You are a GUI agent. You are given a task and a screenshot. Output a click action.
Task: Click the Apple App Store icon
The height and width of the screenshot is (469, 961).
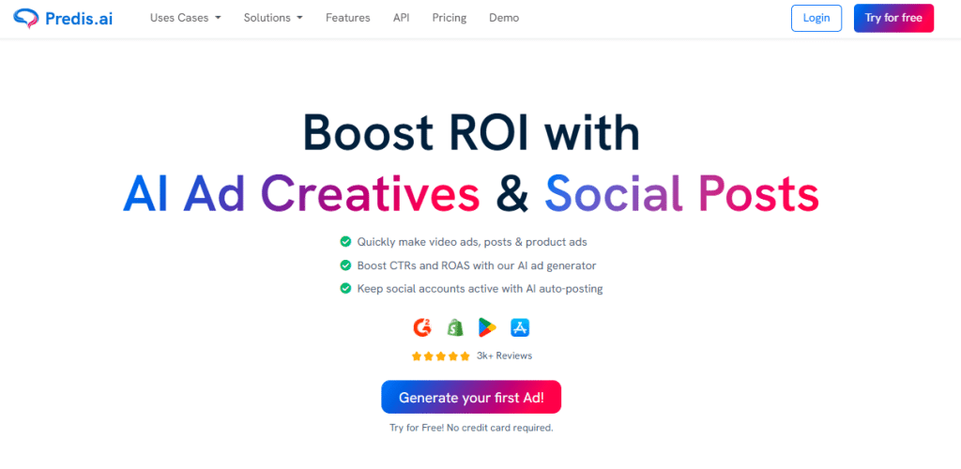(520, 327)
